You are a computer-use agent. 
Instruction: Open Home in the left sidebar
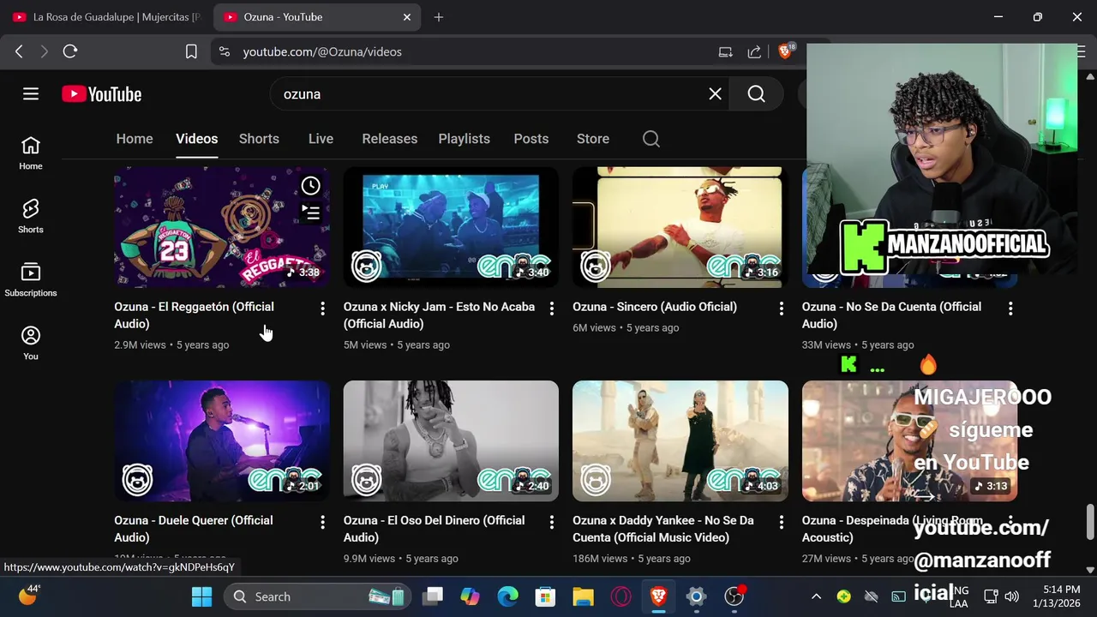tap(31, 153)
